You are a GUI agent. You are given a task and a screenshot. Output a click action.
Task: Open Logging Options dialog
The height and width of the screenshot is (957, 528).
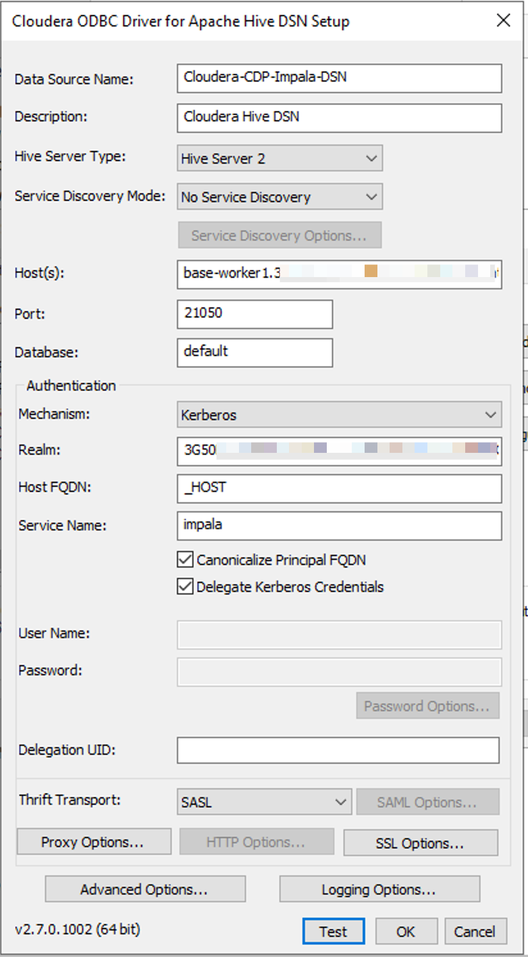point(379,890)
